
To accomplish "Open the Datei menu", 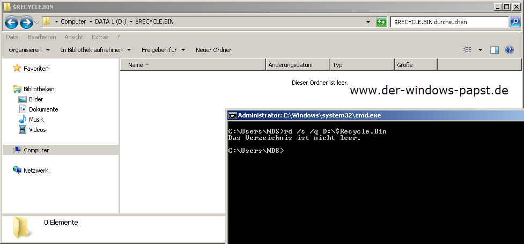I will pyautogui.click(x=13, y=37).
